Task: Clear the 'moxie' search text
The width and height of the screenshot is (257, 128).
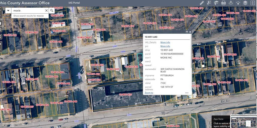Action: (x=46, y=11)
